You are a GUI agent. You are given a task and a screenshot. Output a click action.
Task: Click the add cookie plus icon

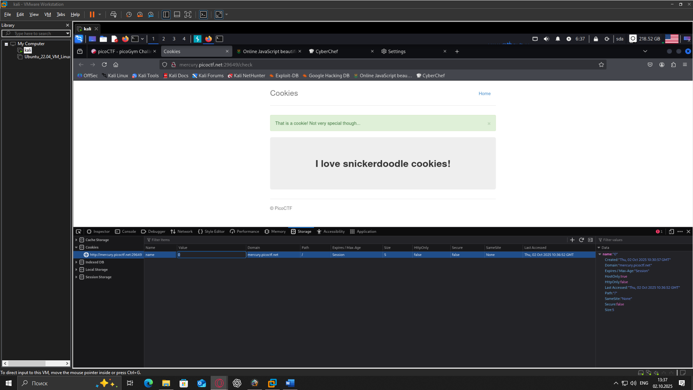coord(572,240)
